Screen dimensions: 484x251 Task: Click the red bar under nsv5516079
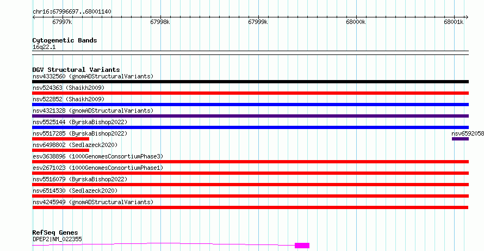[251, 185]
